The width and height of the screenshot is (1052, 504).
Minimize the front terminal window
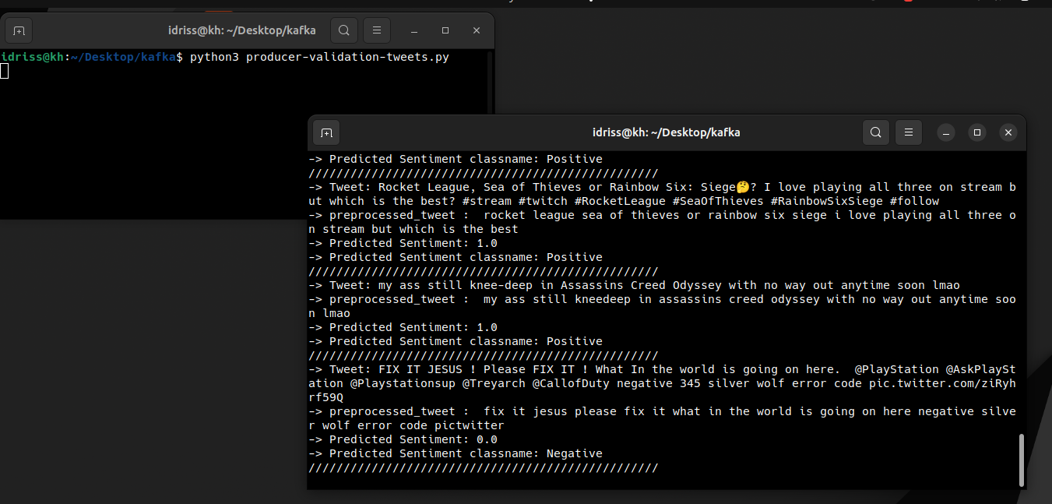[946, 132]
